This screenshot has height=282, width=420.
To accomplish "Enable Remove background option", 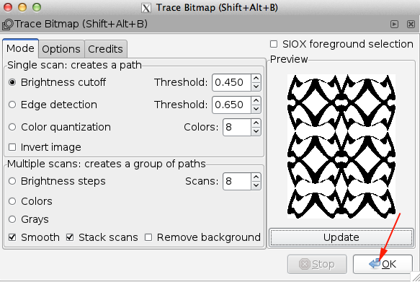I will 148,237.
